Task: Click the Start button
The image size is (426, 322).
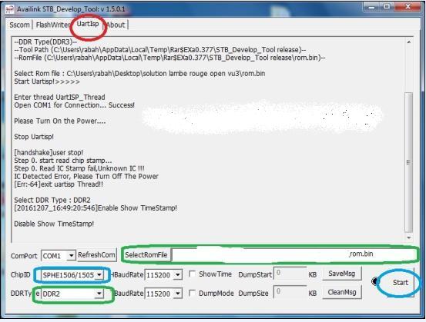Action: click(x=401, y=283)
